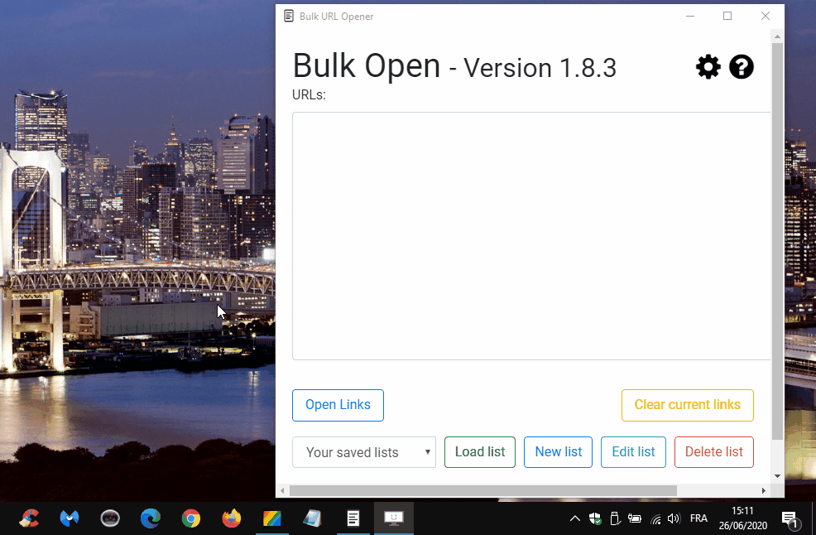Open the volume speaker tray icon
The height and width of the screenshot is (535, 816).
(x=674, y=518)
